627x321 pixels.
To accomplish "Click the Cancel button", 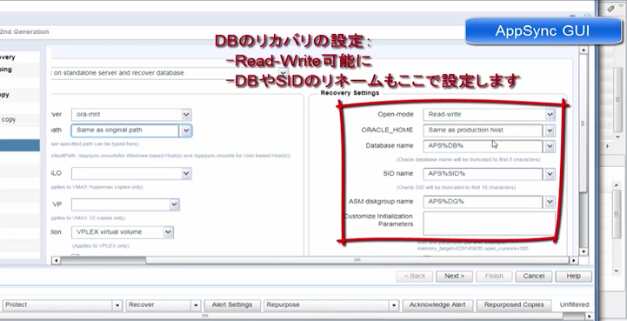I will click(533, 276).
